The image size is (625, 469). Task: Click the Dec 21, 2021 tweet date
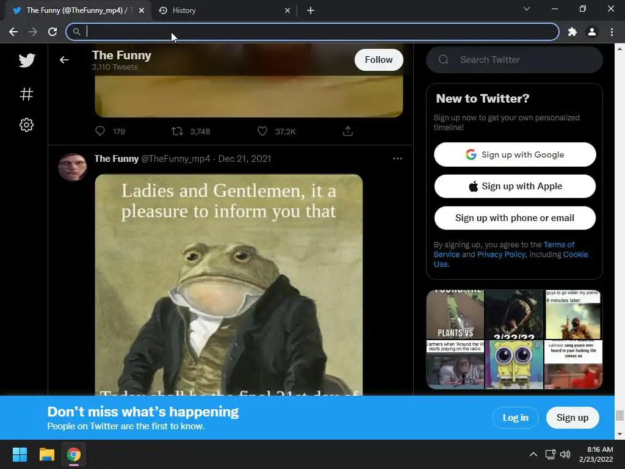[245, 159]
